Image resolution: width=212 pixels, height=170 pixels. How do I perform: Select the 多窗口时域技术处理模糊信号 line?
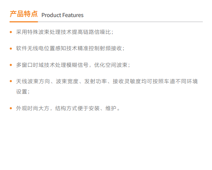73,65
